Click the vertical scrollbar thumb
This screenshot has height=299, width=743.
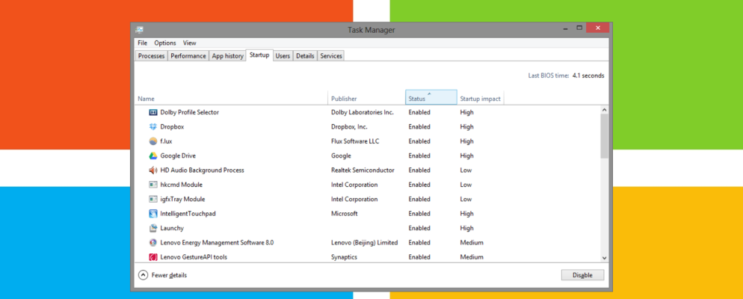coord(604,136)
